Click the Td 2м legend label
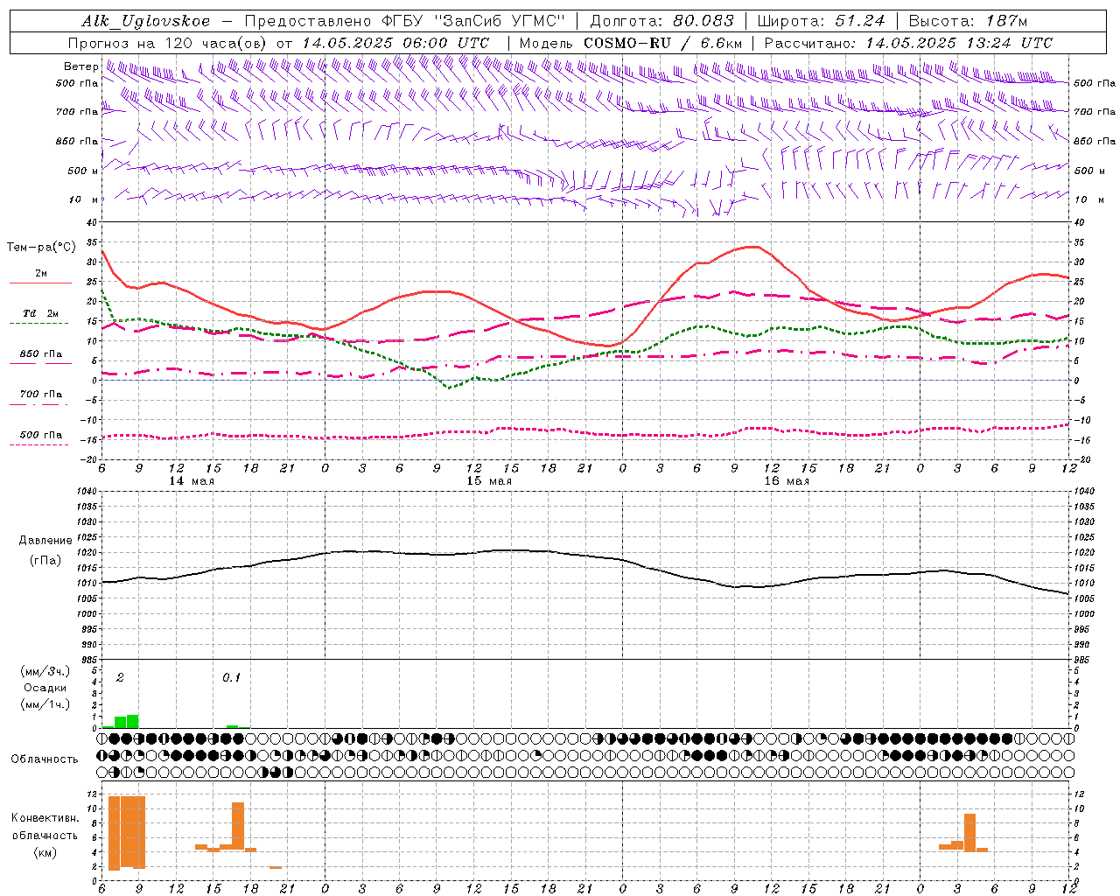 (40, 313)
